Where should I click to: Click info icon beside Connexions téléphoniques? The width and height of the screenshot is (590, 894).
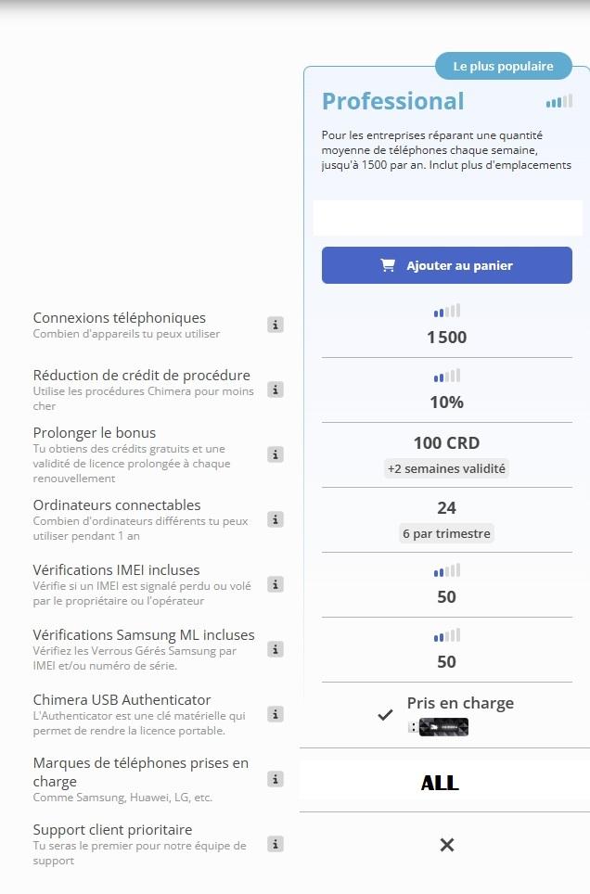tap(276, 325)
